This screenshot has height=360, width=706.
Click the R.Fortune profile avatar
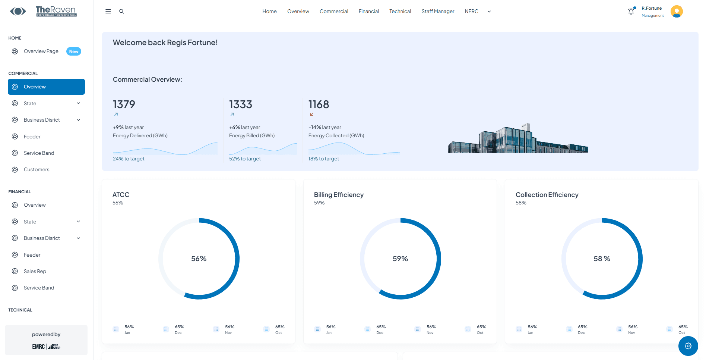tap(677, 11)
